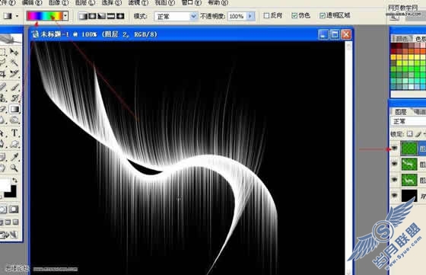Click the 不透明度 100% opacity field
Image resolution: width=426 pixels, height=275 pixels.
[237, 16]
